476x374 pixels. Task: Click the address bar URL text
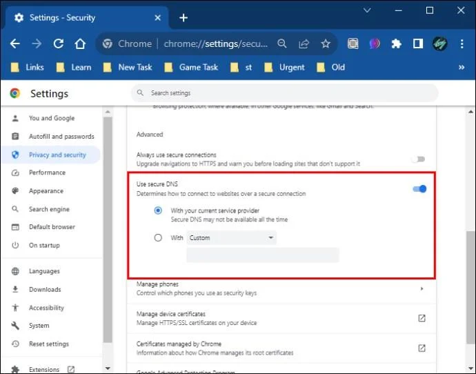(x=216, y=43)
